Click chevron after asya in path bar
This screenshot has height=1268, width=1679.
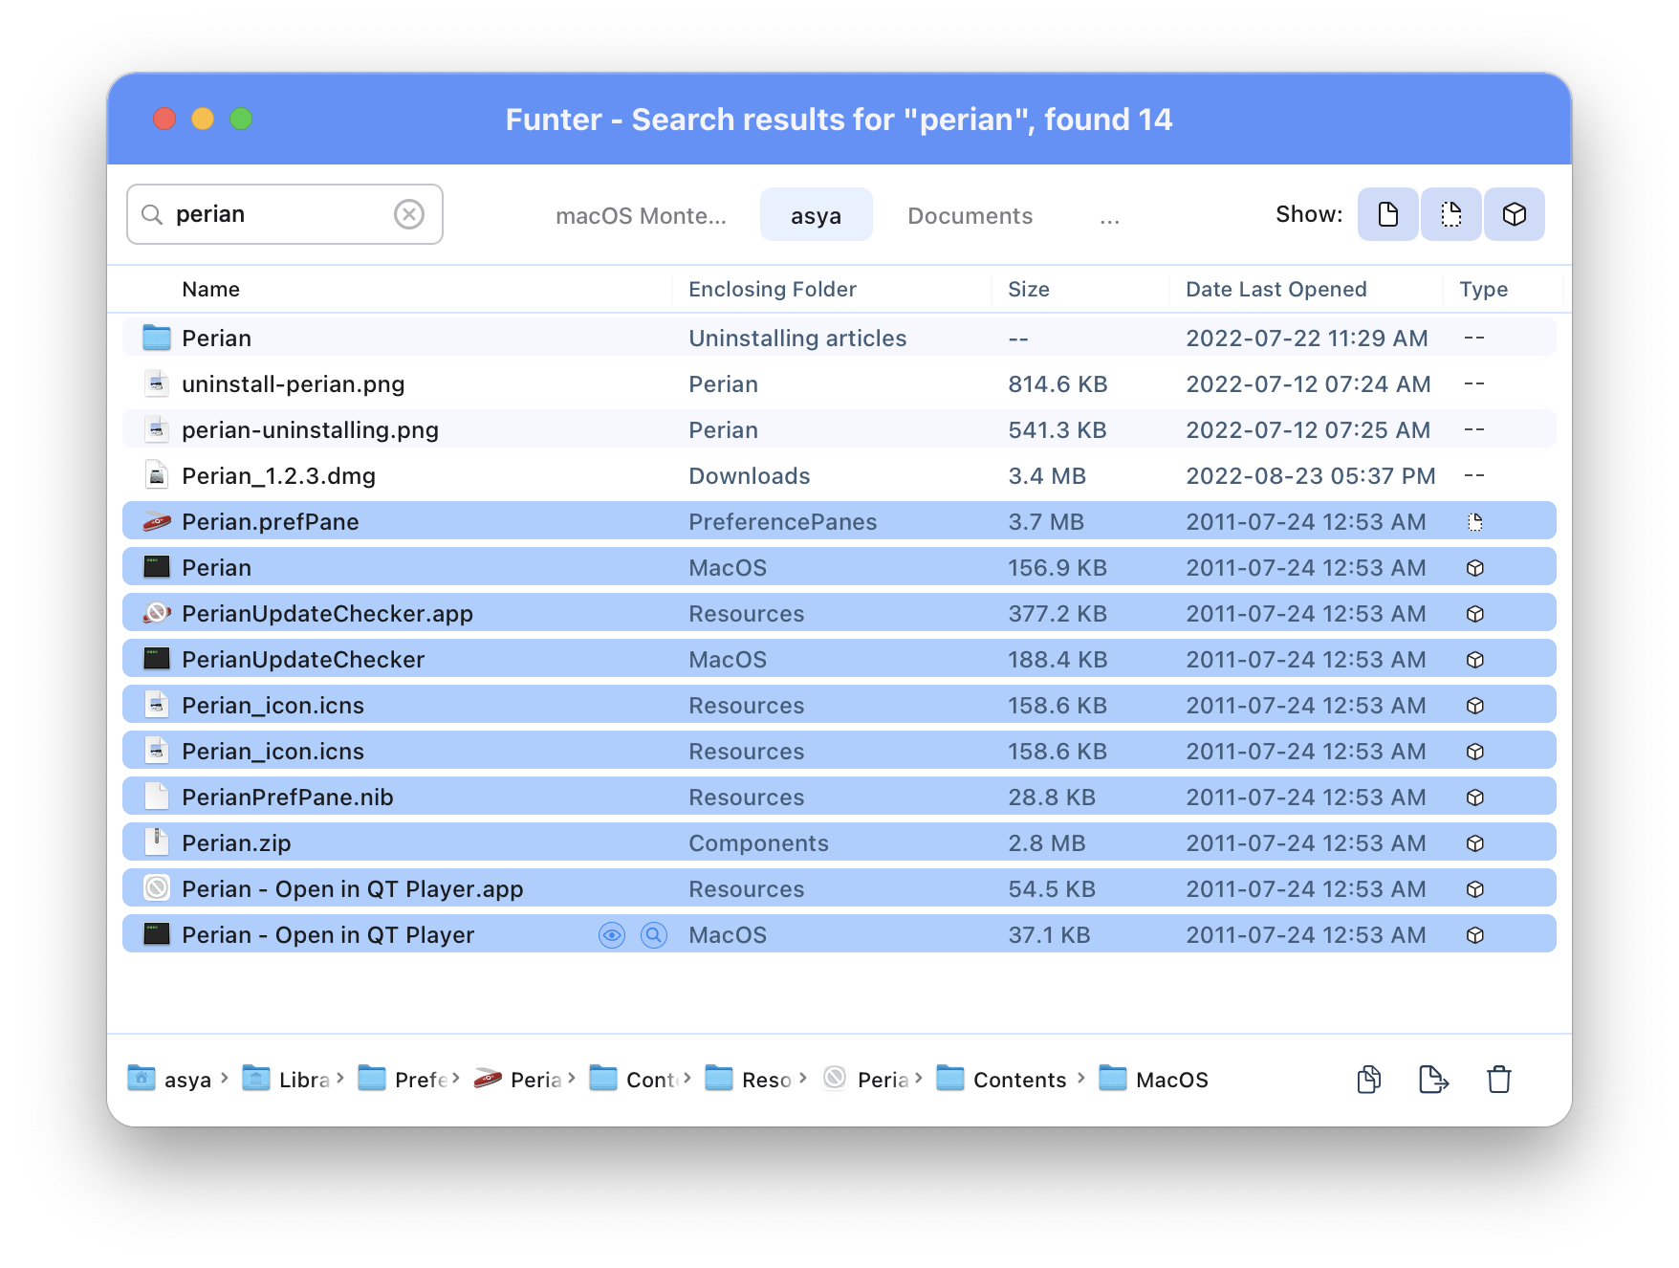coord(225,1078)
